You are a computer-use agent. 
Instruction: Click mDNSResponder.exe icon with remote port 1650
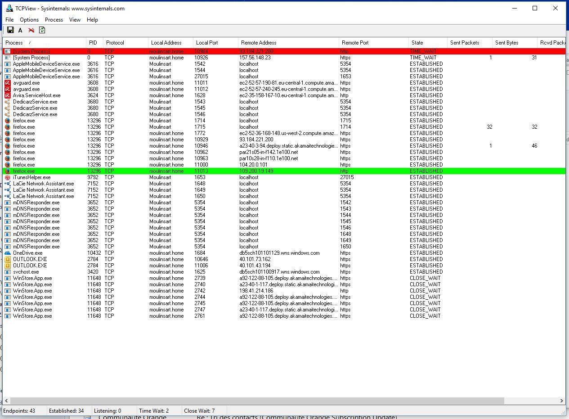(x=8, y=247)
